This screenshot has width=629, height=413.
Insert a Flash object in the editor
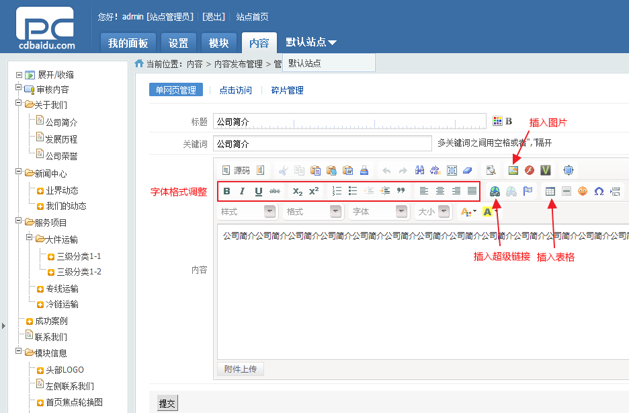[x=530, y=171]
